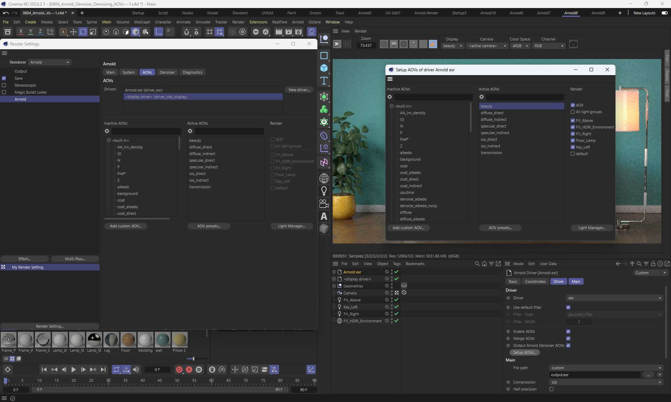Click the snapshot camera icon in IPR
This screenshot has width=671, height=402.
pos(573,44)
